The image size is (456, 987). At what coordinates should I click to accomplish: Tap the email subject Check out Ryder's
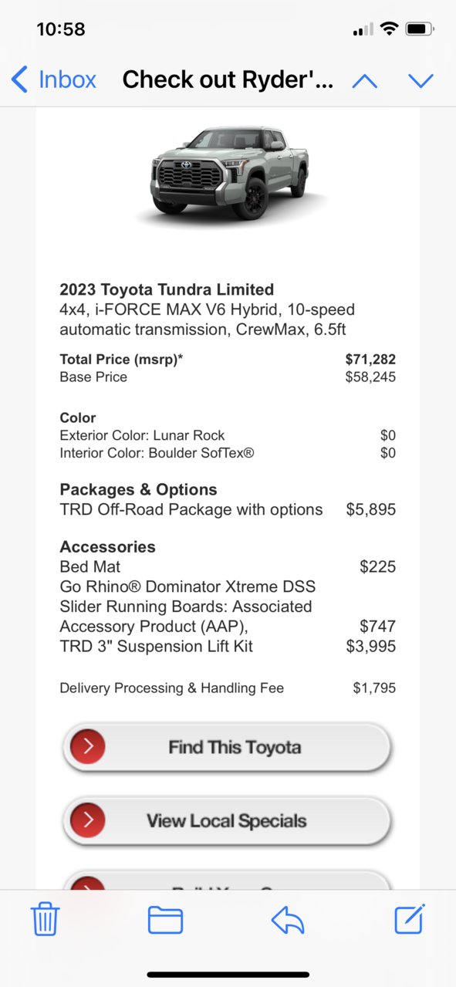(x=228, y=79)
